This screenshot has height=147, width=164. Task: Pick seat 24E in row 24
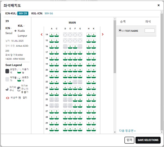click(x=70, y=94)
